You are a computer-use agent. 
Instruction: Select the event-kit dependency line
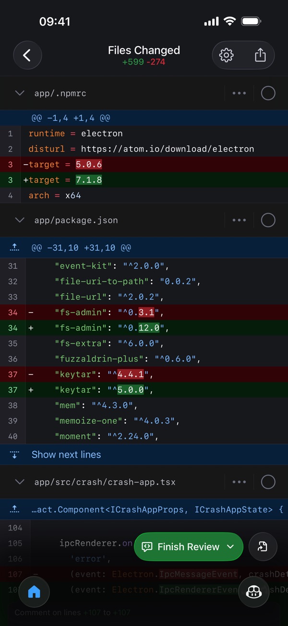144,265
